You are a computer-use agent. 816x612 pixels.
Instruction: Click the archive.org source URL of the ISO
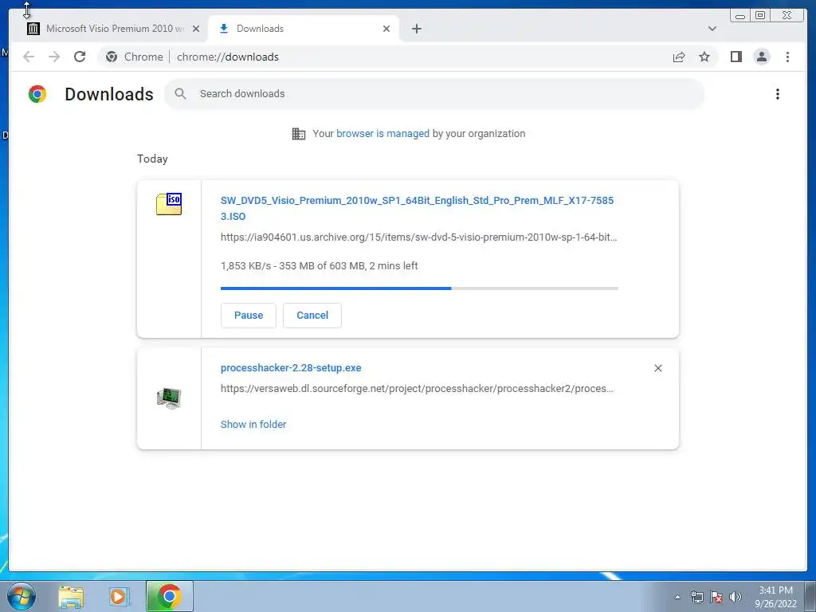click(419, 237)
